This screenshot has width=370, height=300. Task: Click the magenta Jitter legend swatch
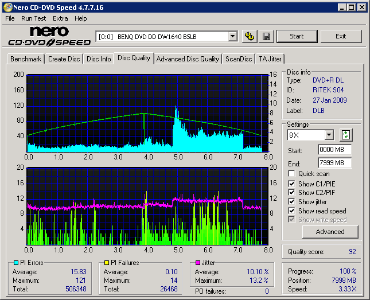point(197,263)
